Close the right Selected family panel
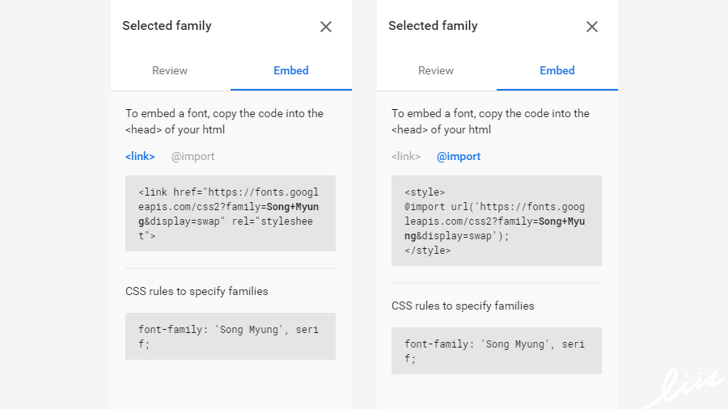This screenshot has height=409, width=728. pos(592,27)
